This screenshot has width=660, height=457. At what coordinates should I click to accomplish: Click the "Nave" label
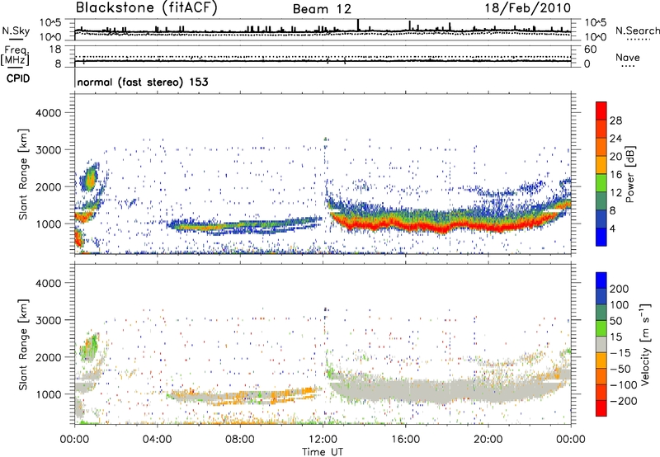pyautogui.click(x=628, y=57)
